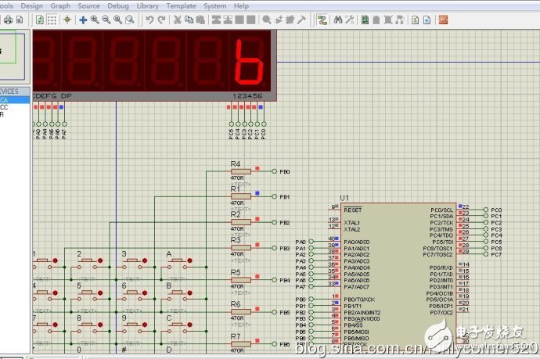Click the Redo arrow icon

click(161, 20)
